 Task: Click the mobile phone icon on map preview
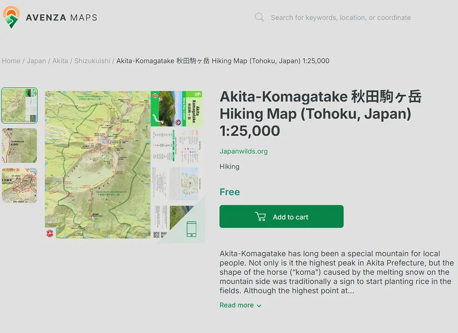click(x=192, y=229)
